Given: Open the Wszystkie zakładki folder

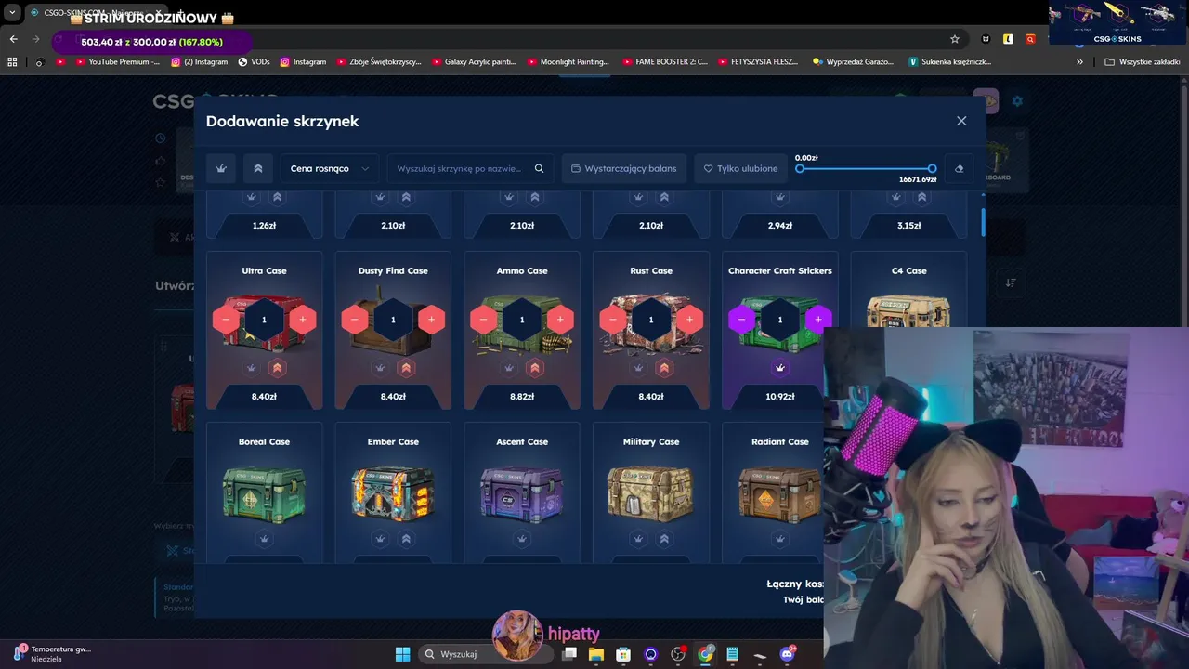Looking at the screenshot, I should (x=1143, y=62).
